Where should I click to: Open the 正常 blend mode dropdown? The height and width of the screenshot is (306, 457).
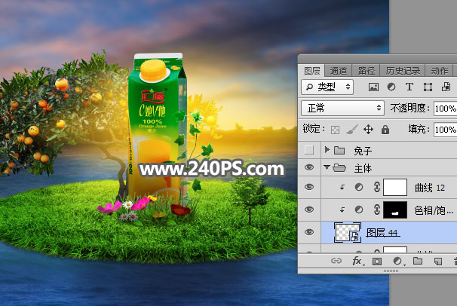click(342, 109)
